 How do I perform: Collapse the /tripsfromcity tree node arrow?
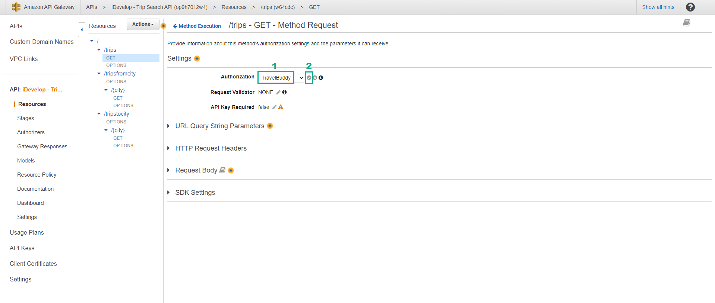[99, 74]
